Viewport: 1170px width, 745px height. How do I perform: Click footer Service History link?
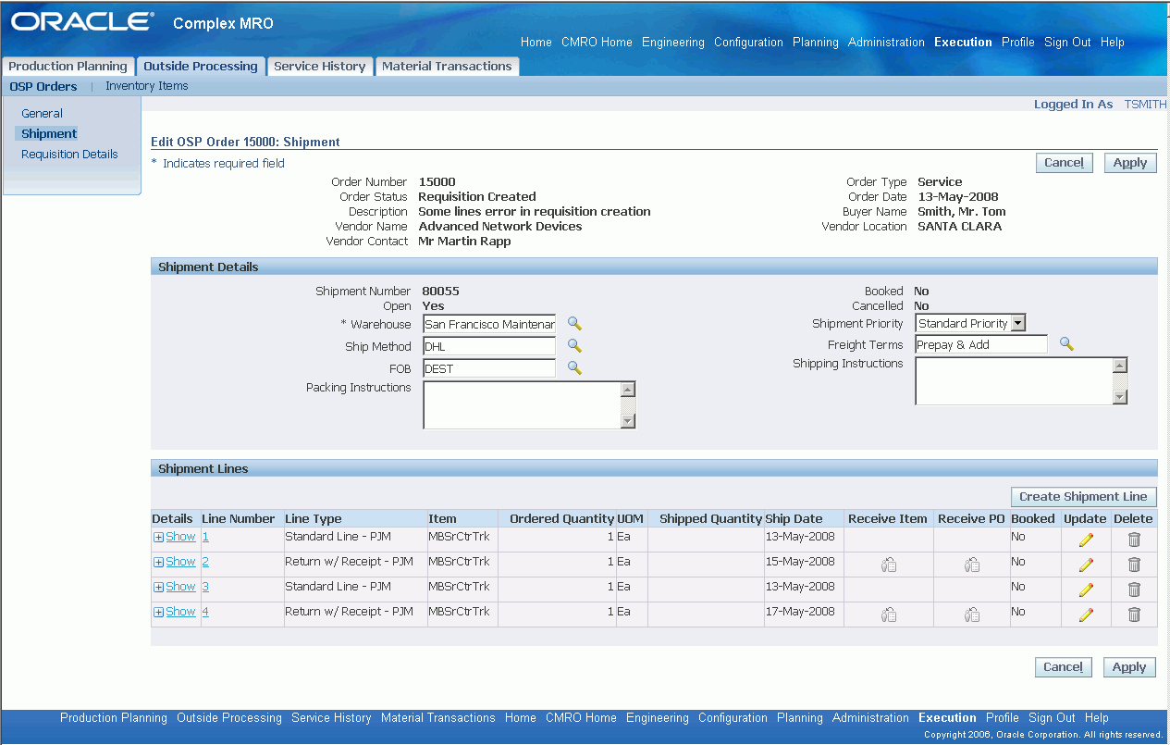(331, 718)
